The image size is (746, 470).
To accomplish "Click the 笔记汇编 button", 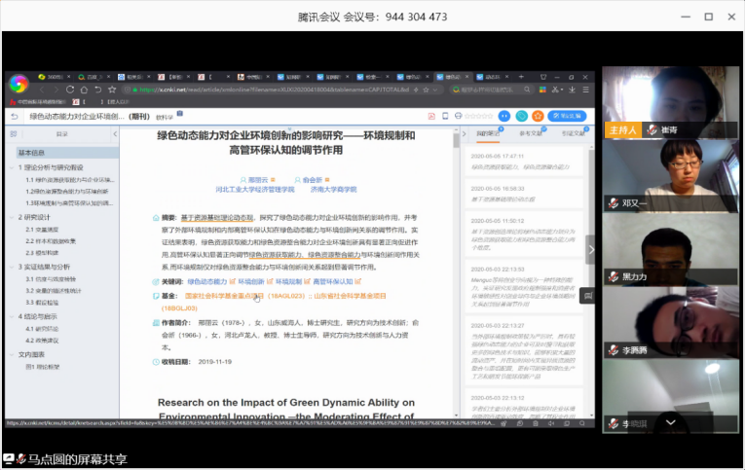I will 567,116.
